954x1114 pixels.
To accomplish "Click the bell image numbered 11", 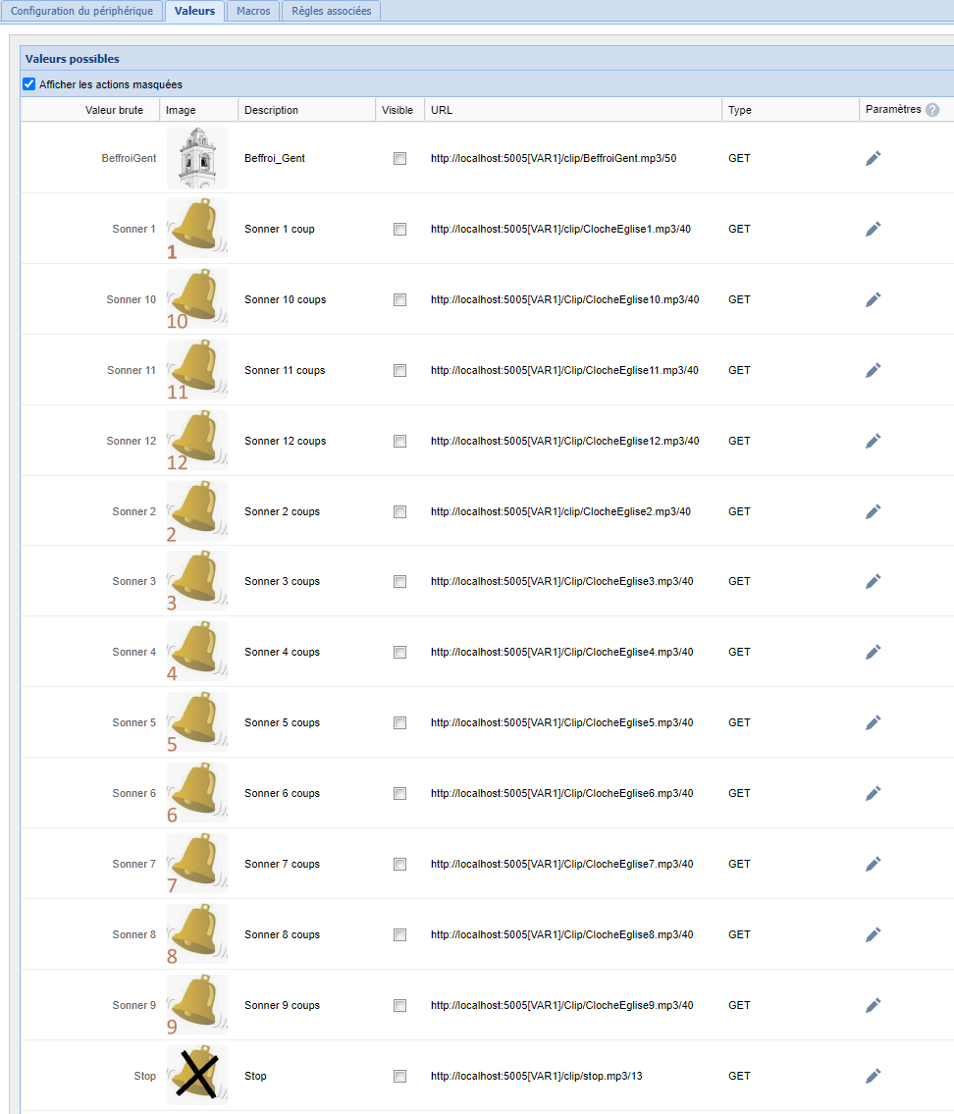I will 197,370.
